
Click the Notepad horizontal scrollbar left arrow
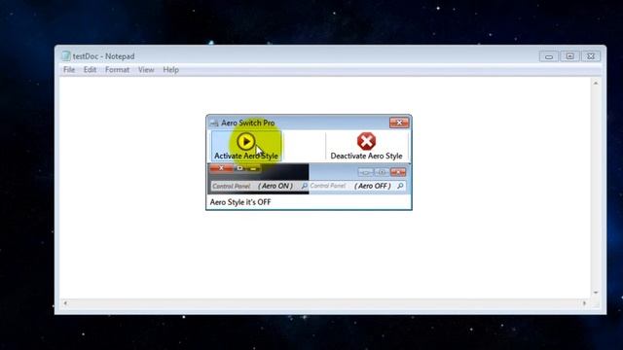point(65,303)
